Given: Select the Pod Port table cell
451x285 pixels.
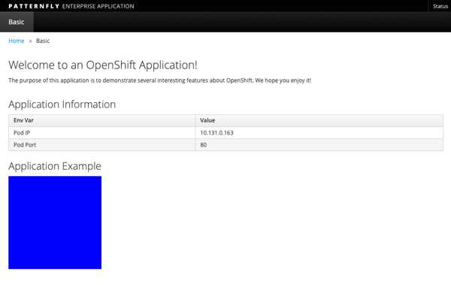Looking at the screenshot, I should [x=102, y=145].
